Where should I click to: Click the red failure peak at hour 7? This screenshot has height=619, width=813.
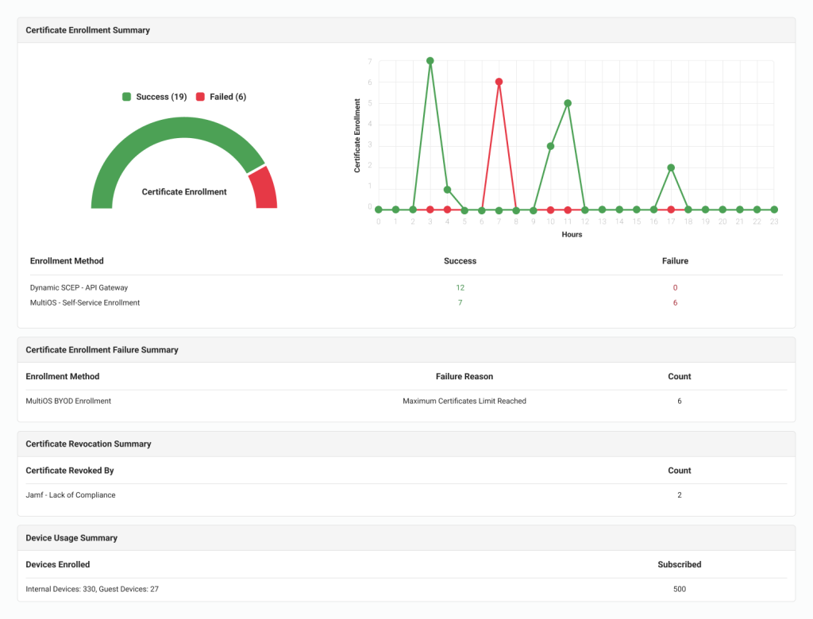pos(499,82)
